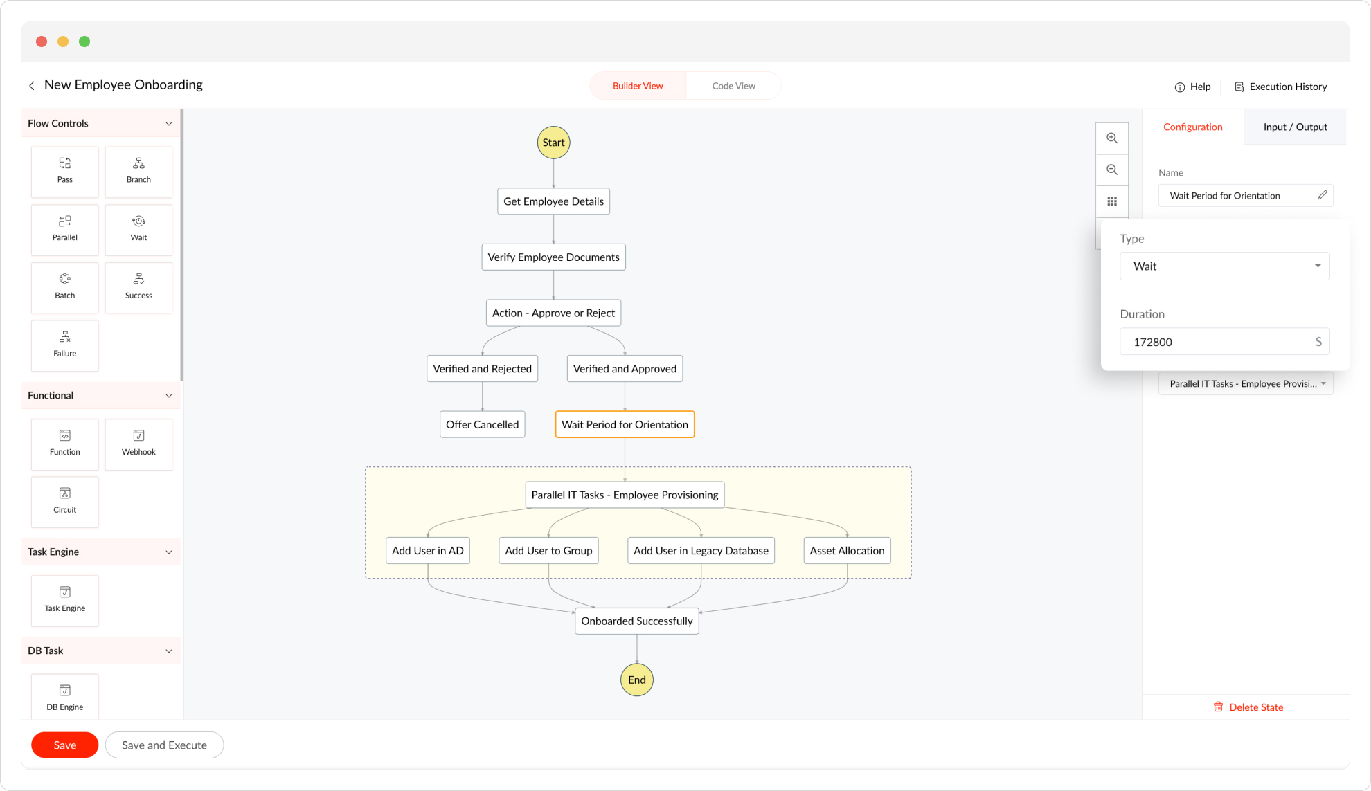Image resolution: width=1371 pixels, height=791 pixels.
Task: Open the Input / Output tab
Action: 1295,127
